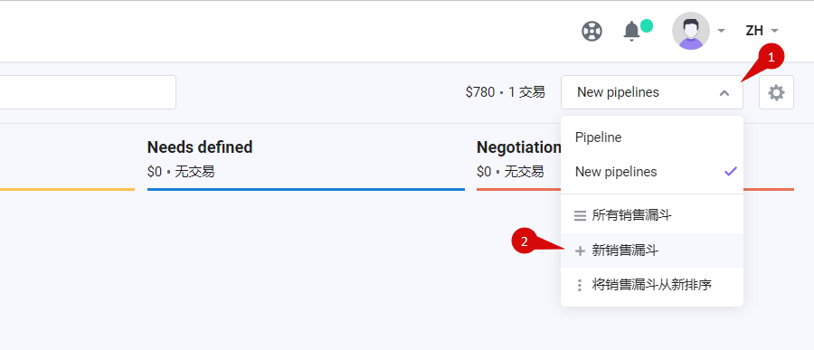The width and height of the screenshot is (814, 350).
Task: Expand the user account dropdown arrow
Action: 721,31
